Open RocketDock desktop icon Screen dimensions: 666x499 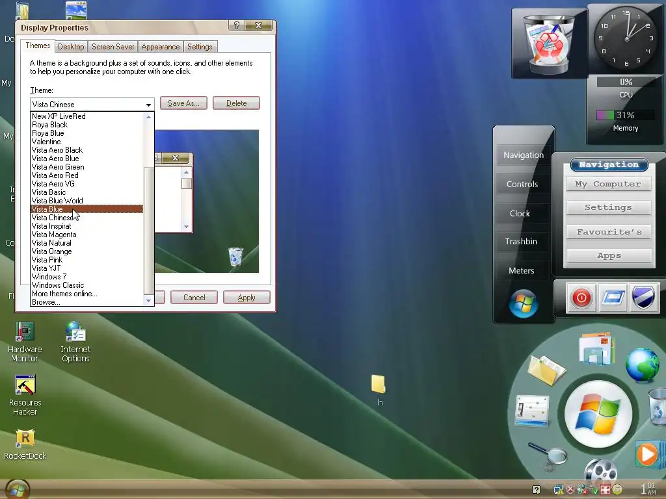25,444
